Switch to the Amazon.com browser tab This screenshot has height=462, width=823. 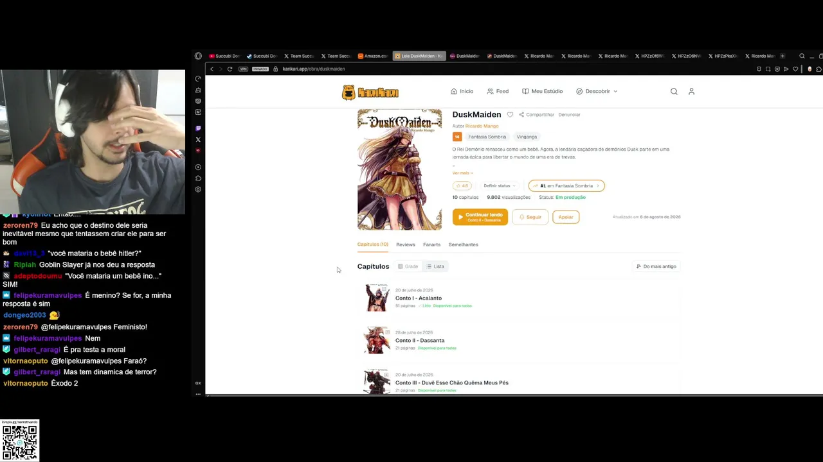click(373, 56)
